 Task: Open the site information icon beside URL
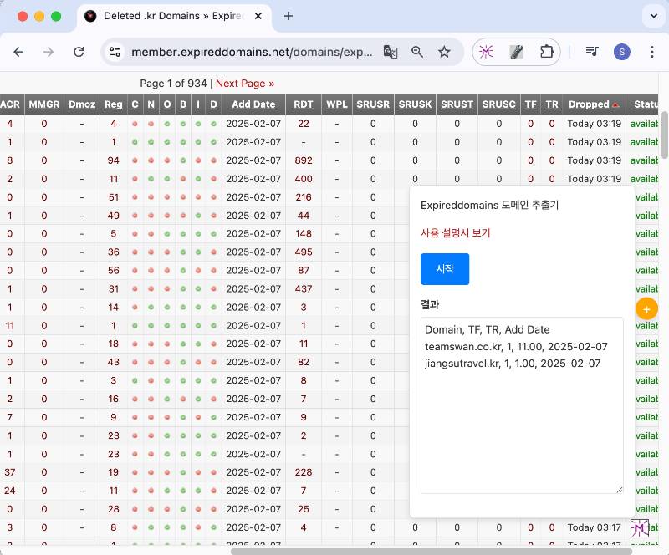click(115, 52)
